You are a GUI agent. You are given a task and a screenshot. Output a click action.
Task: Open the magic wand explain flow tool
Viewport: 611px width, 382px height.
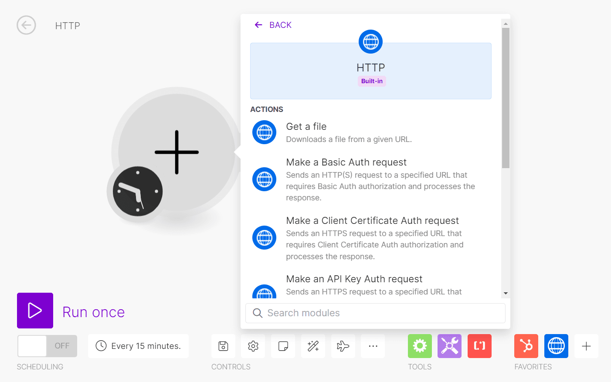pyautogui.click(x=313, y=346)
